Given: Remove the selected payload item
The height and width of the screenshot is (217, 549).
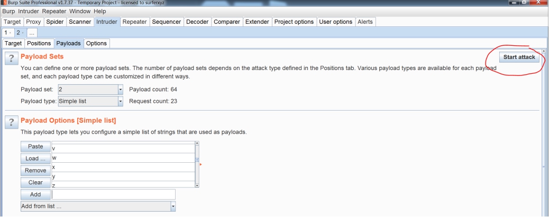Looking at the screenshot, I should pyautogui.click(x=36, y=170).
